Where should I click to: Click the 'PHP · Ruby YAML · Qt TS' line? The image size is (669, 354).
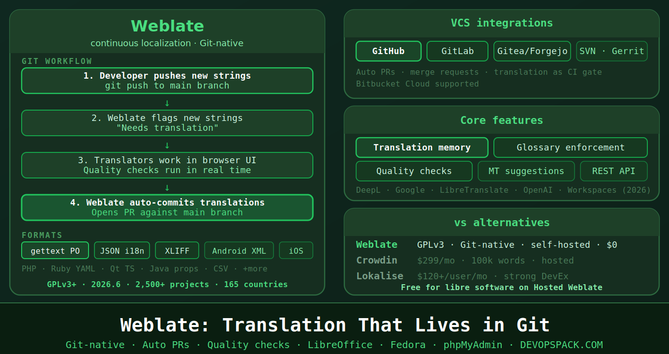pos(145,269)
